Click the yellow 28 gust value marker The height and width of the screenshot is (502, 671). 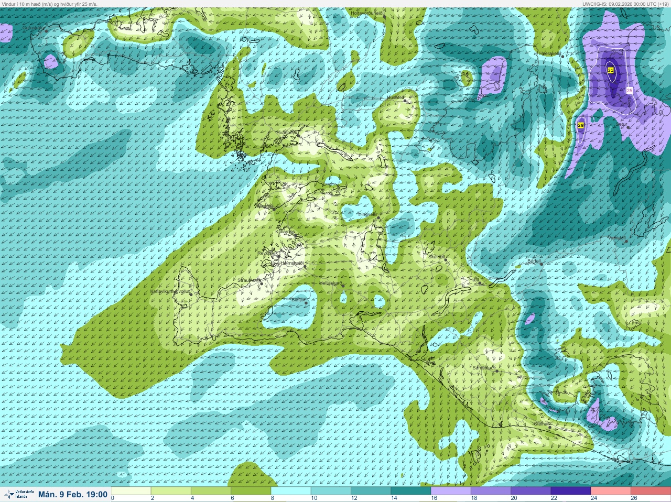(581, 125)
